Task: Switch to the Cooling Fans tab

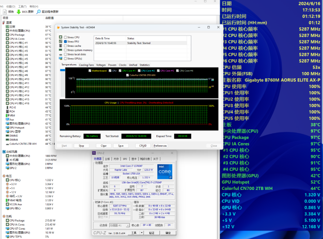Action: pos(86,65)
